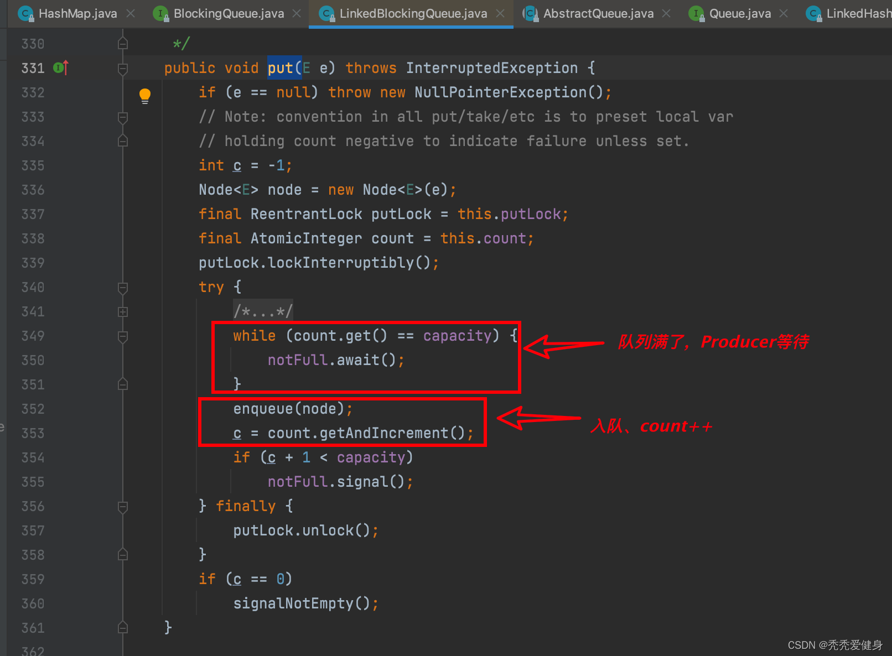Click capacity in the while condition

point(458,336)
